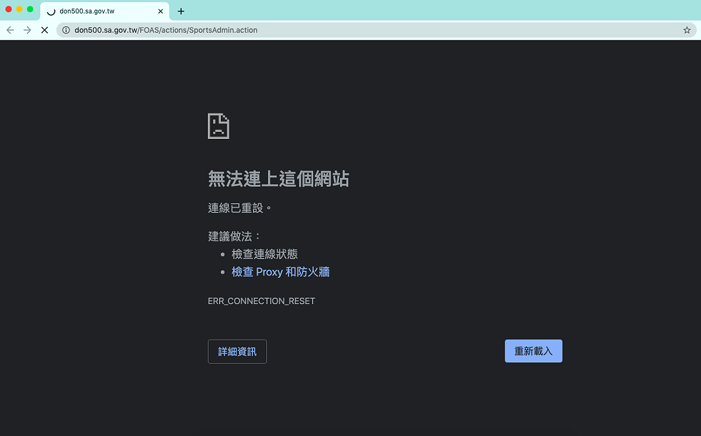Click the yellow minimize window button
701x436 pixels.
[x=19, y=9]
